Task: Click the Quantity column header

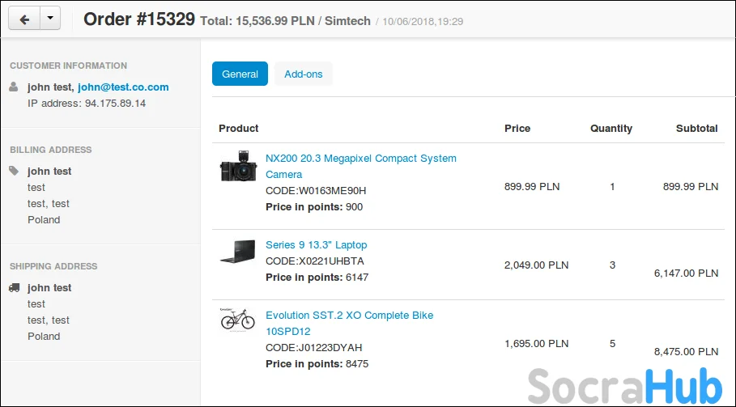Action: (x=611, y=128)
